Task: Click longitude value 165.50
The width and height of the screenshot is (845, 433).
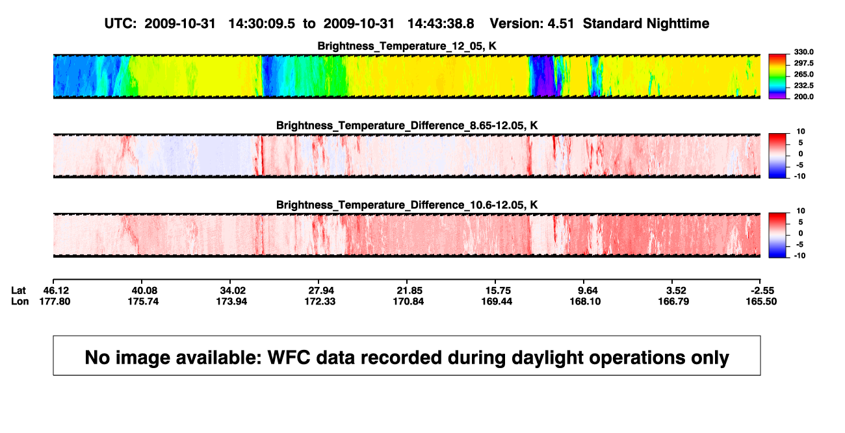Action: point(762,301)
